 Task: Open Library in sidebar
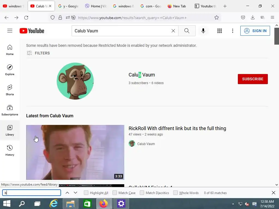(x=10, y=130)
